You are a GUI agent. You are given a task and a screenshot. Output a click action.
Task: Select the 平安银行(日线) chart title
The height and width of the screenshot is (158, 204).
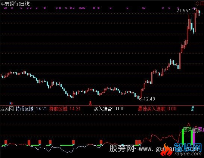(x=16, y=4)
